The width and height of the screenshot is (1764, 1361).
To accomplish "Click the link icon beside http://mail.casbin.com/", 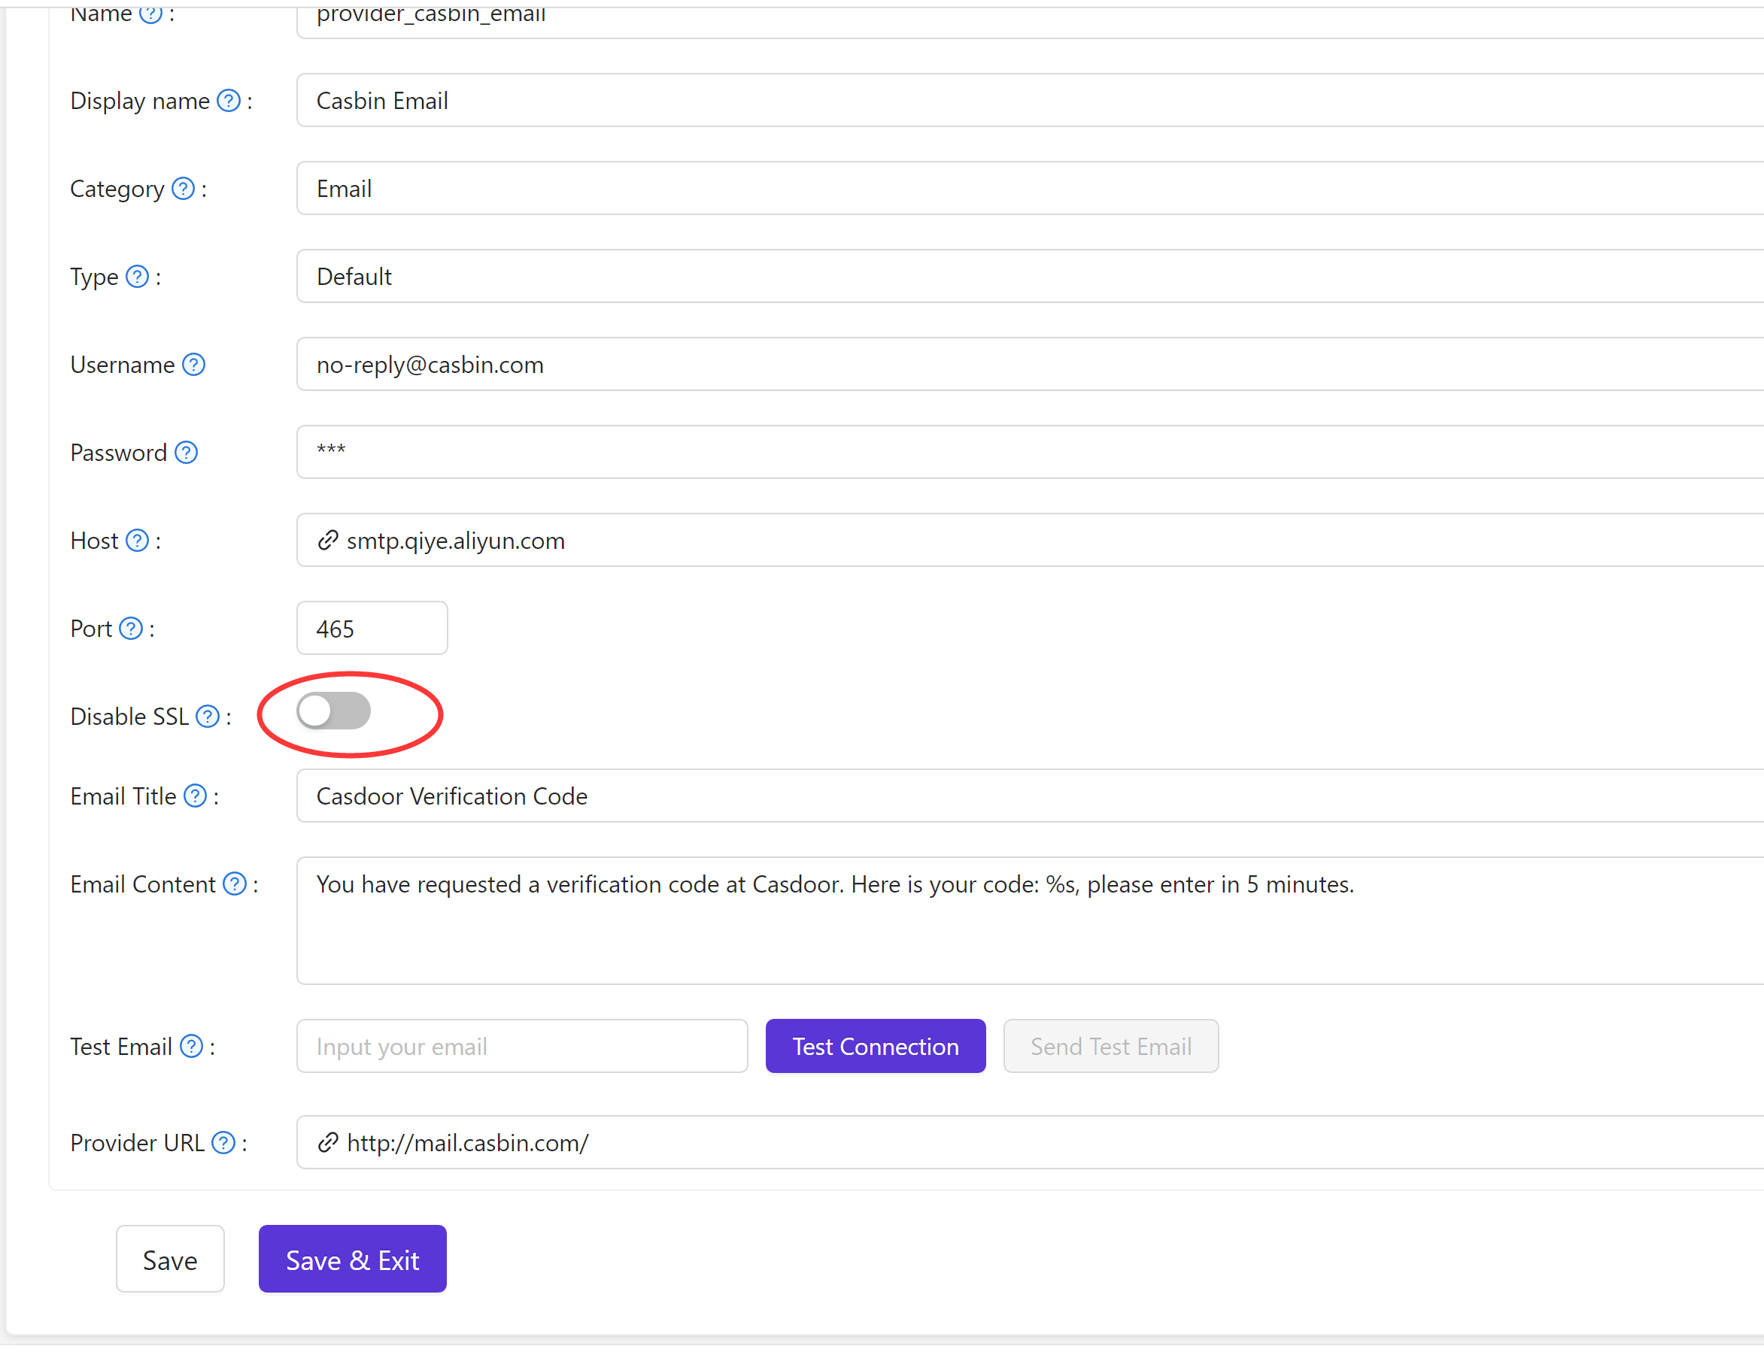I will tap(328, 1142).
